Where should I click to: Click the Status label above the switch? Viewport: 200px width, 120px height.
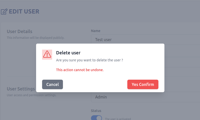point(96,111)
